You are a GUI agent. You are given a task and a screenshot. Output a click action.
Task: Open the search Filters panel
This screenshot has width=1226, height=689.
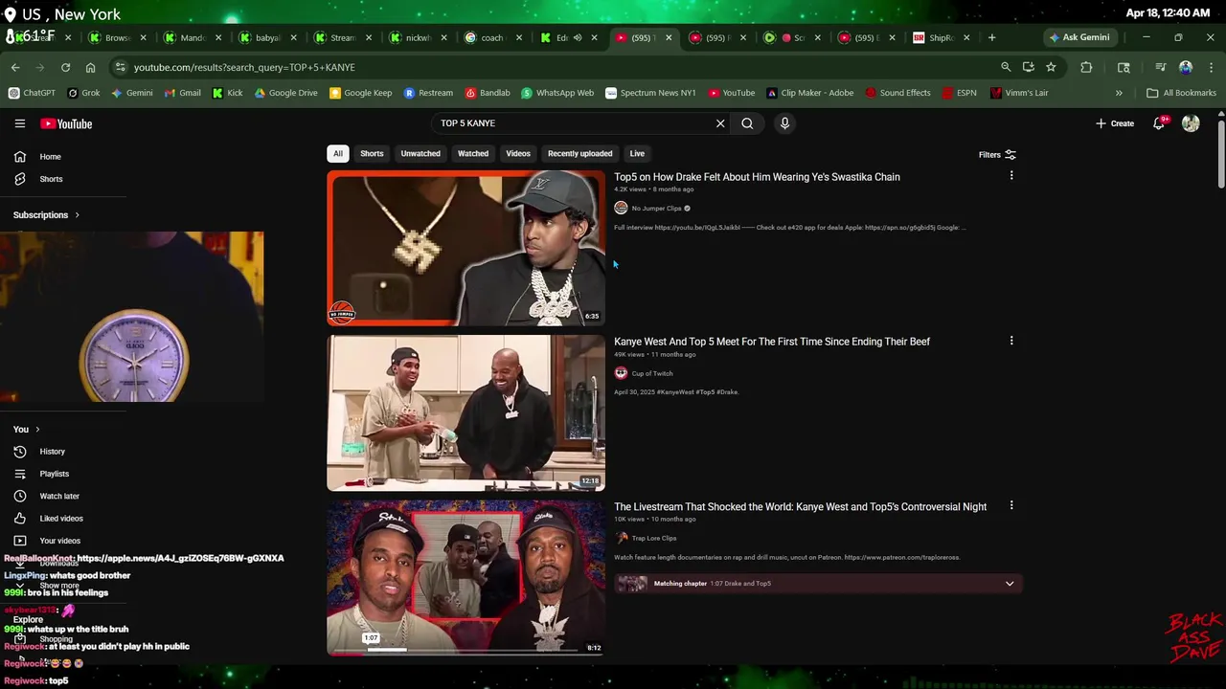pos(997,155)
